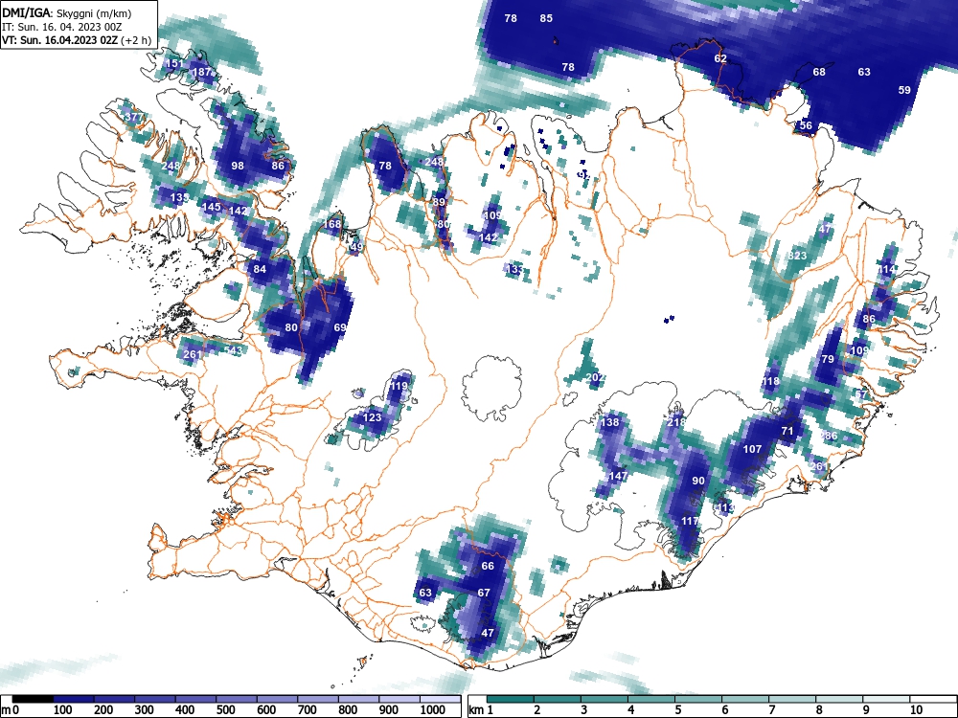The image size is (958, 718).
Task: Click the '10' label on the kilometer legend
Action: [x=915, y=710]
